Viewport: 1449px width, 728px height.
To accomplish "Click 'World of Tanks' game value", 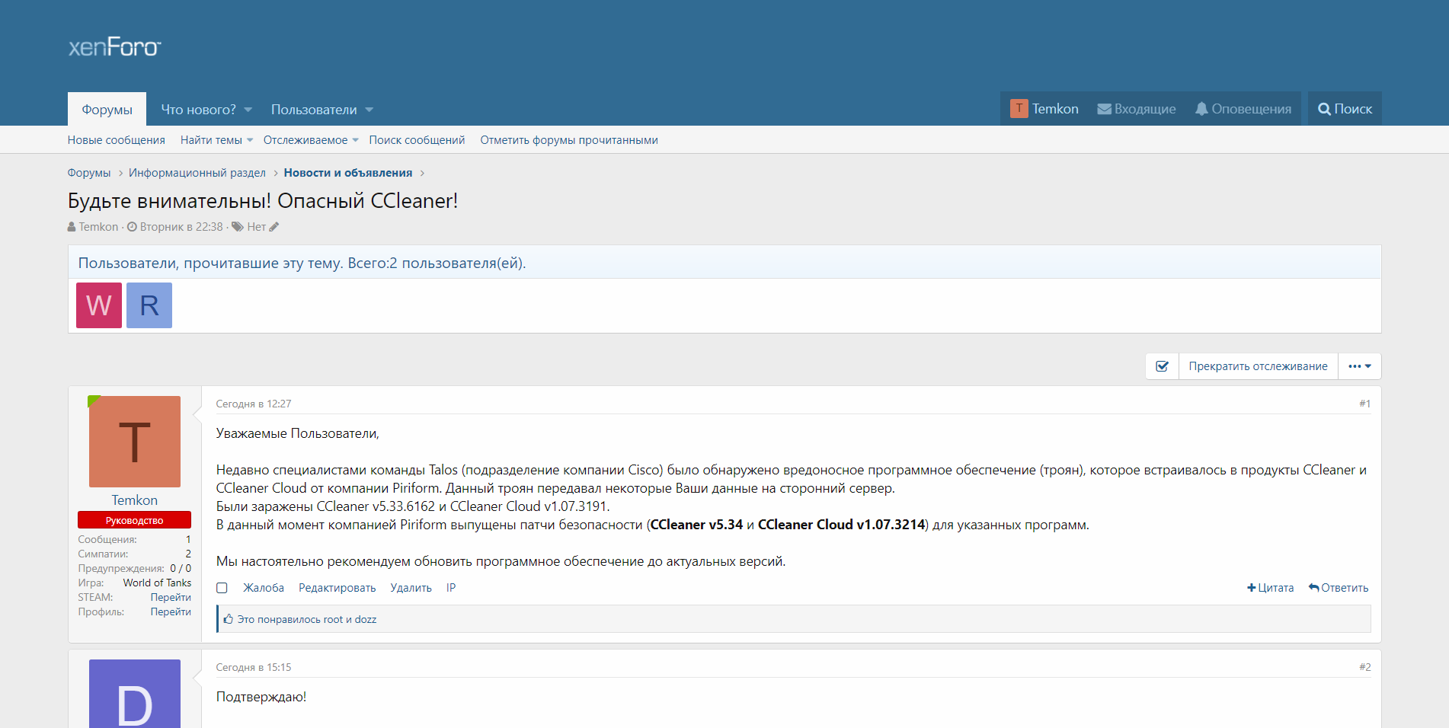I will (158, 583).
